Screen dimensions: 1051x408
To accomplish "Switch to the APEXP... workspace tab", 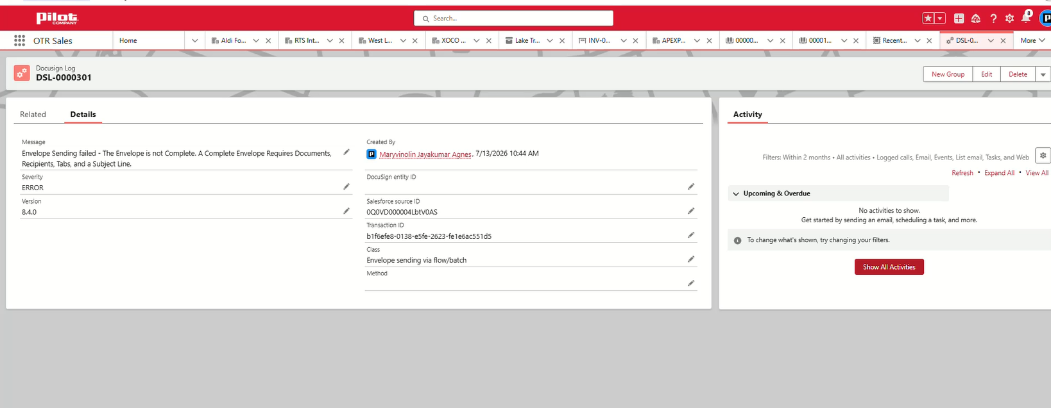I will (x=669, y=40).
